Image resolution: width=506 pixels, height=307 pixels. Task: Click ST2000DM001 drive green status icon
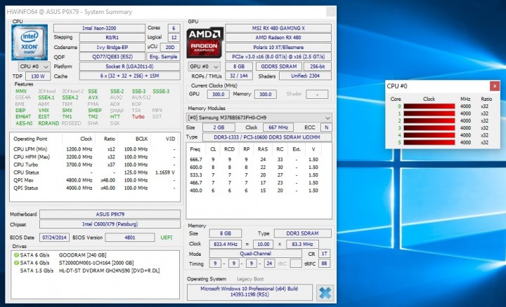click(16, 263)
